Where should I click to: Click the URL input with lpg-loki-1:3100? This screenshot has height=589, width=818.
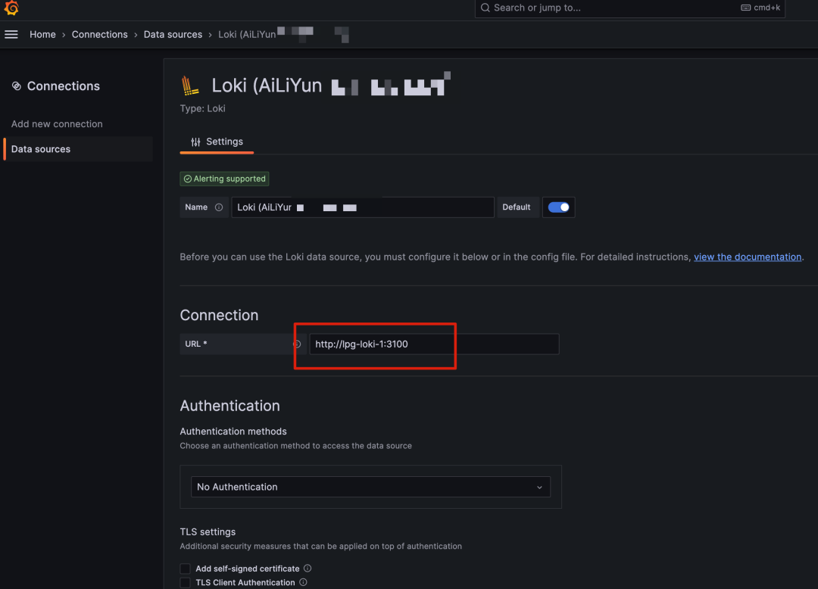pos(434,344)
